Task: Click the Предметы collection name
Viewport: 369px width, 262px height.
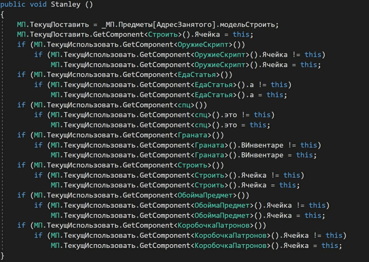Action: [135, 25]
